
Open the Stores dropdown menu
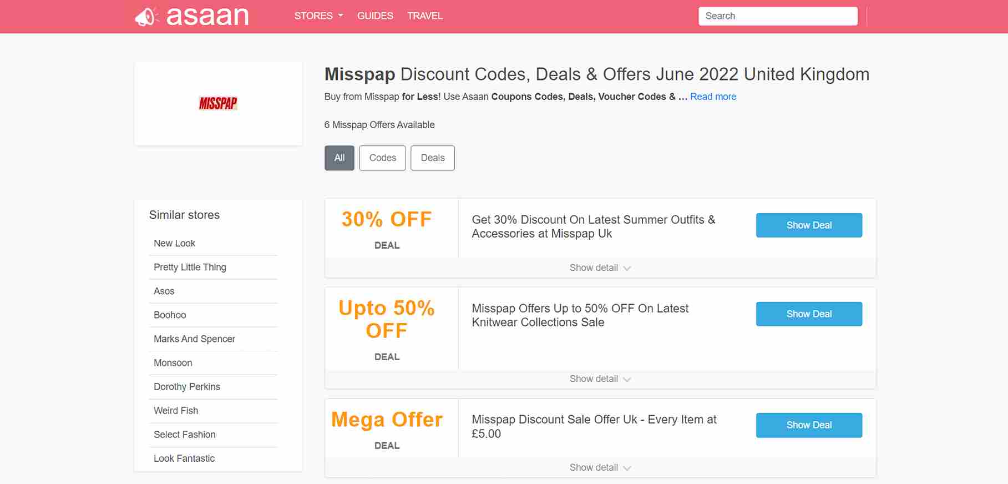(318, 16)
